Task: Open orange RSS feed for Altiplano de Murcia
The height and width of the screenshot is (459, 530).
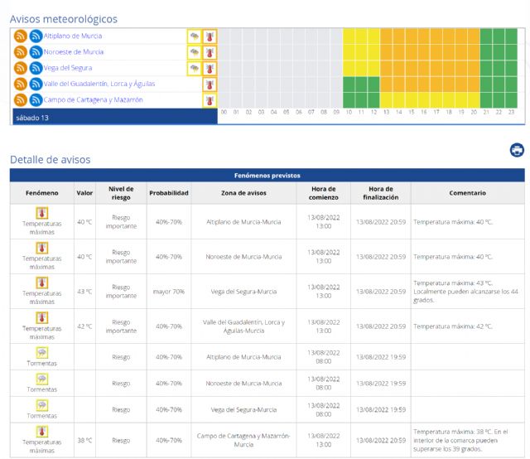Action: click(21, 36)
